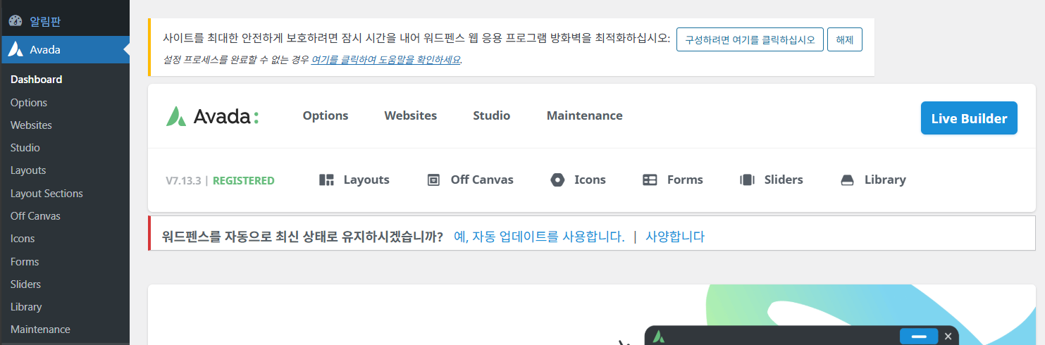Select Icons in the sidebar
The width and height of the screenshot is (1045, 345).
click(x=23, y=238)
